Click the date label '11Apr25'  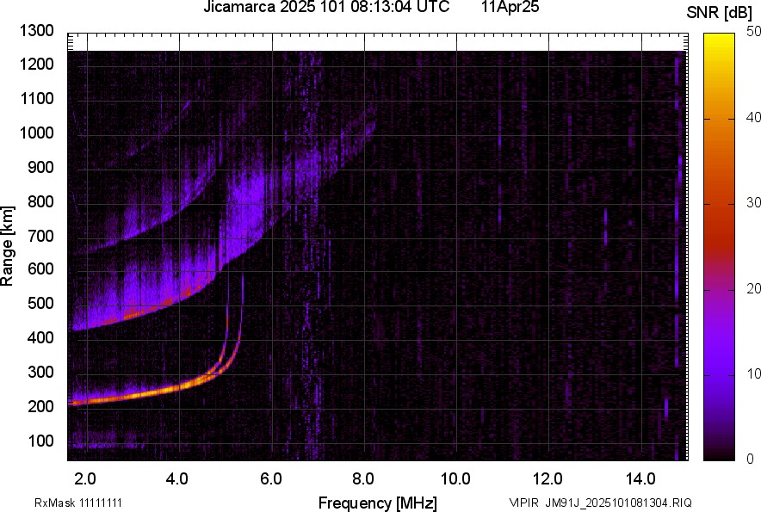pos(510,7)
